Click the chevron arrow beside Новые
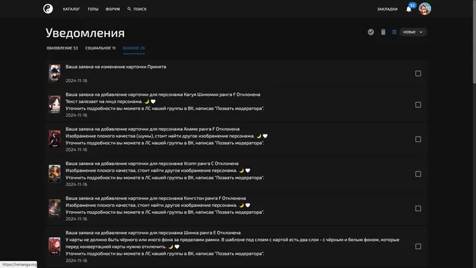476x268 pixels. click(x=421, y=32)
